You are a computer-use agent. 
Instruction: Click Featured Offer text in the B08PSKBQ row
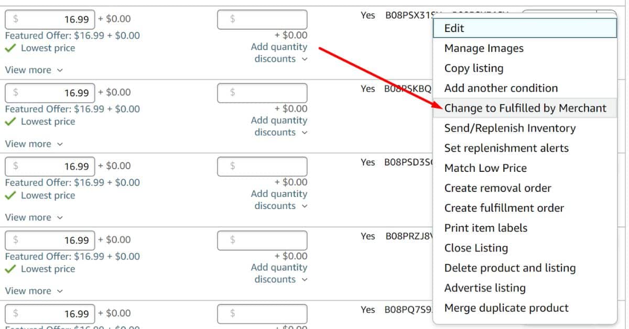pos(72,109)
